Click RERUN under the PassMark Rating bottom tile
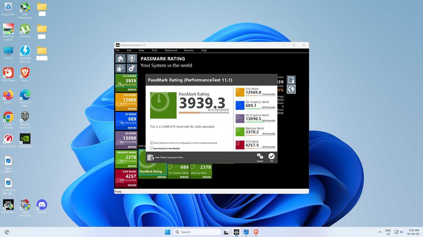 coord(162,177)
